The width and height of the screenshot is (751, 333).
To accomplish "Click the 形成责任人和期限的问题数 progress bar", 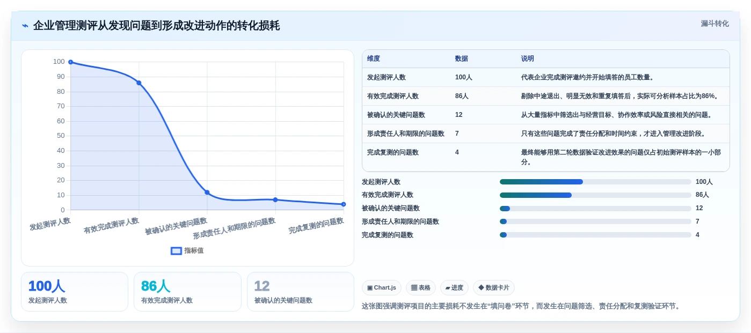I will pyautogui.click(x=595, y=221).
